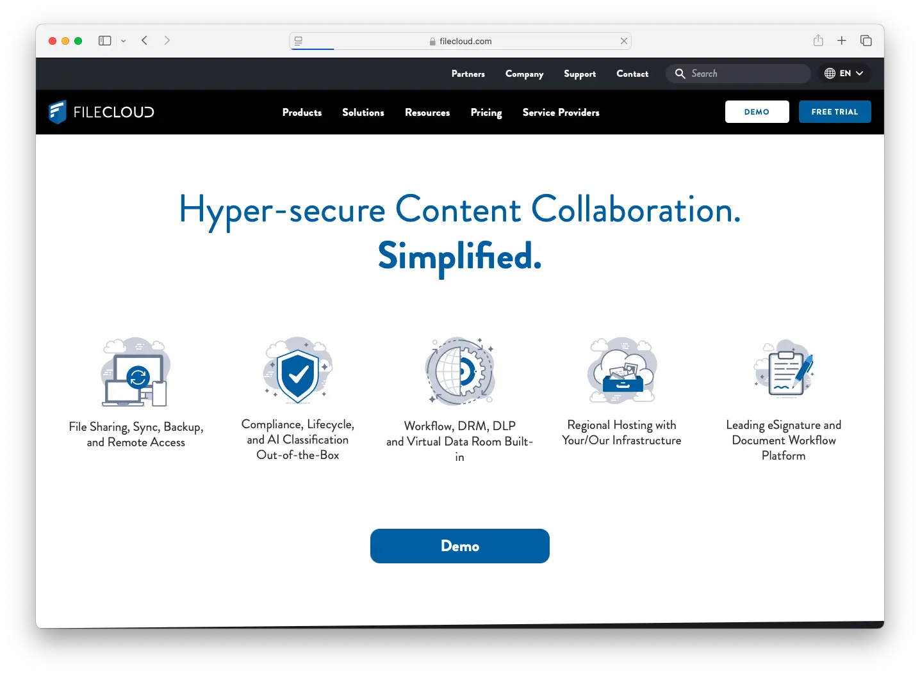Stop loading page with X button
The width and height of the screenshot is (920, 676).
(624, 41)
